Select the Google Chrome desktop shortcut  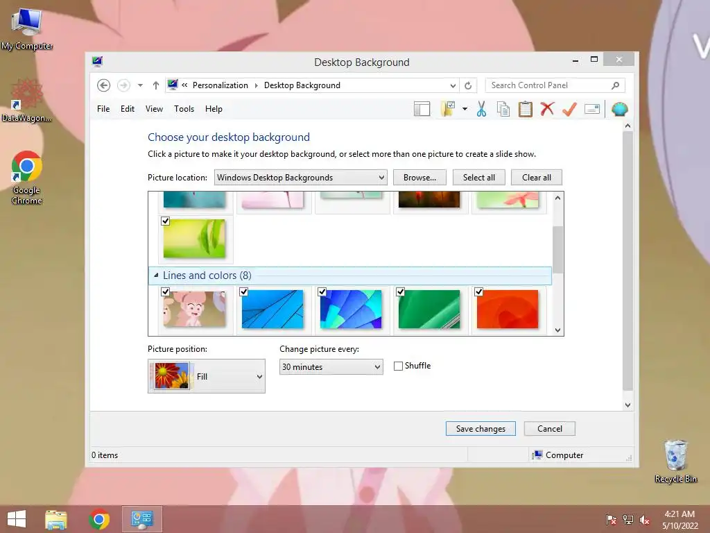pyautogui.click(x=27, y=178)
